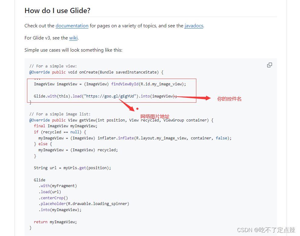Click the "myImageView = (ImageView) recycled;" line
The width and height of the screenshot is (300, 236).
click(78, 150)
